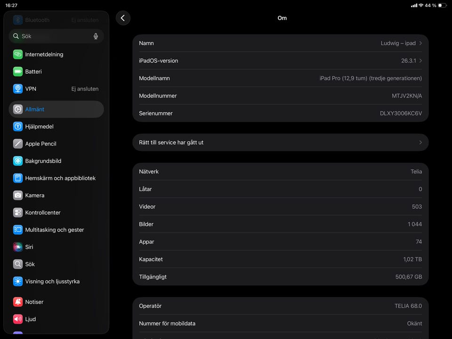Select Internetdelning in the sidebar

(56, 54)
